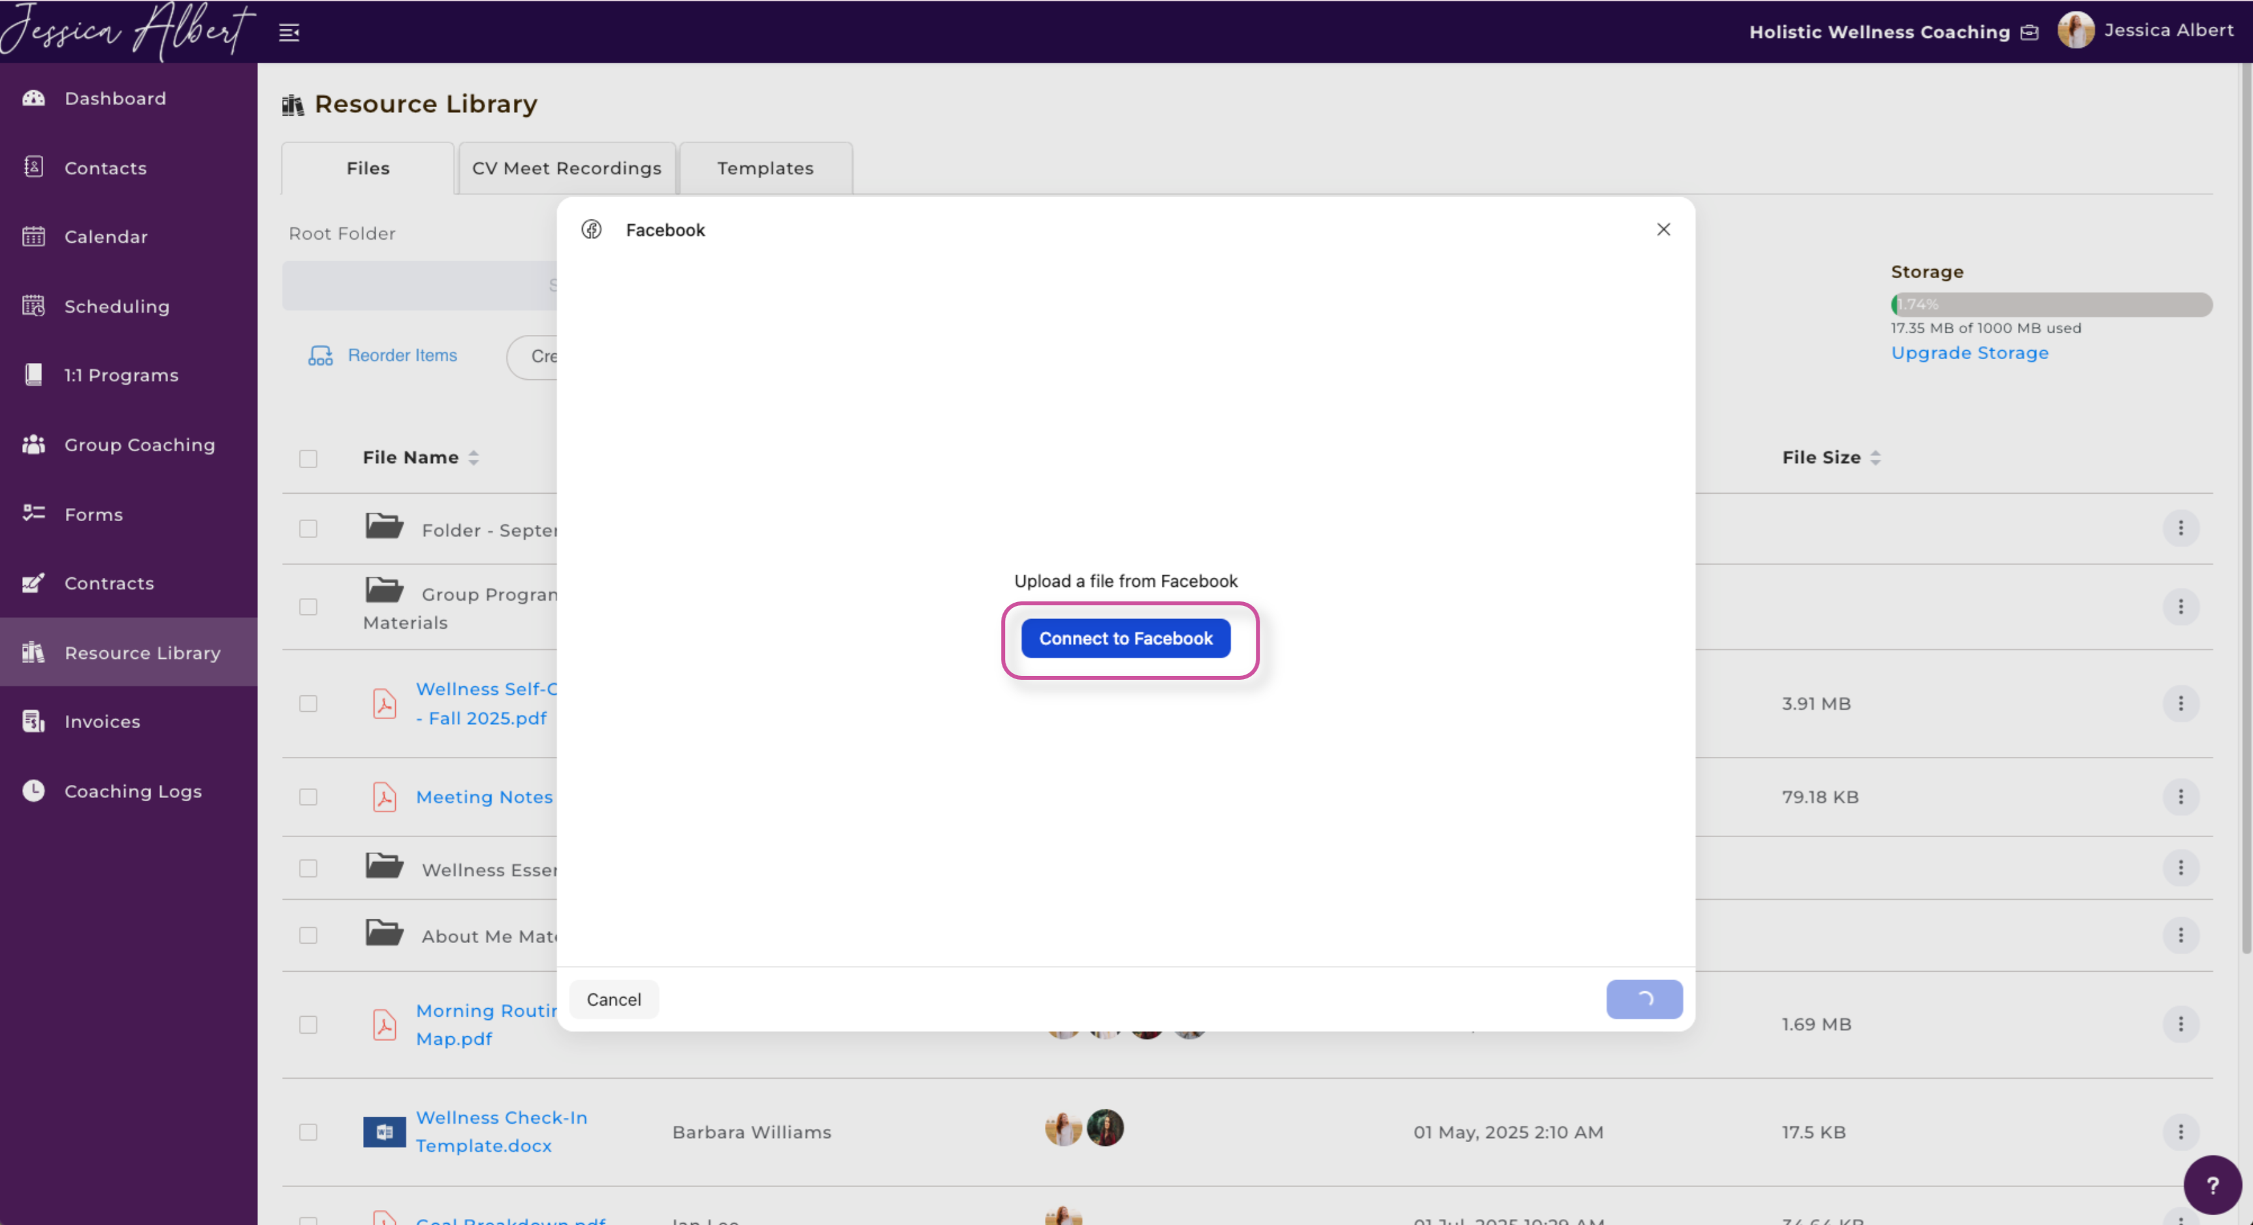The image size is (2253, 1225).
Task: Open Dashboard from the sidebar
Action: click(114, 98)
